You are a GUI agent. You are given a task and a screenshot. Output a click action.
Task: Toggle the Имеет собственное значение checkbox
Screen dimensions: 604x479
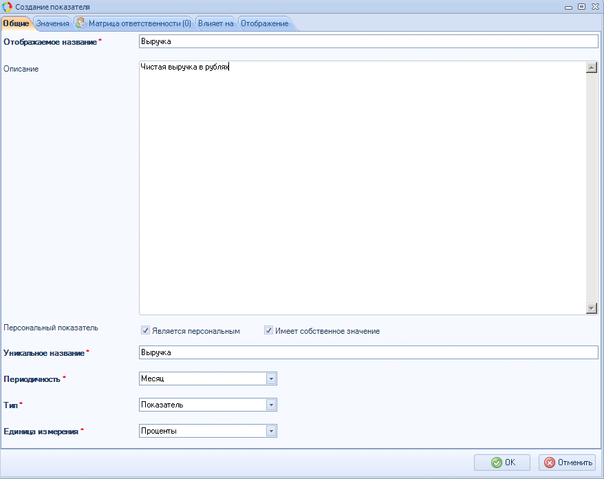point(269,331)
